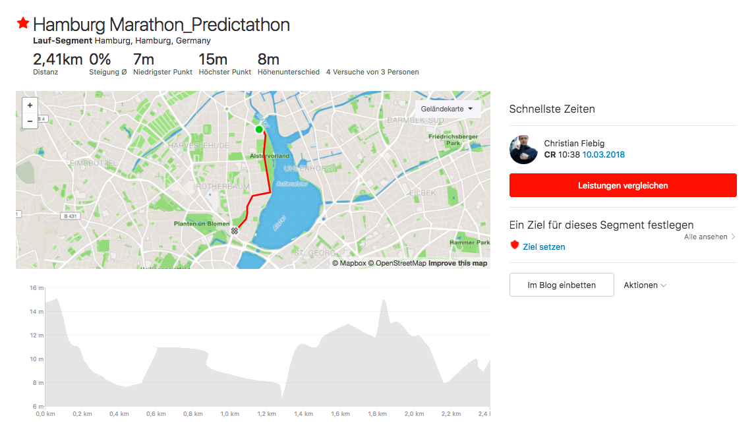The width and height of the screenshot is (756, 437).
Task: Click the green segment start marker
Action: click(259, 129)
